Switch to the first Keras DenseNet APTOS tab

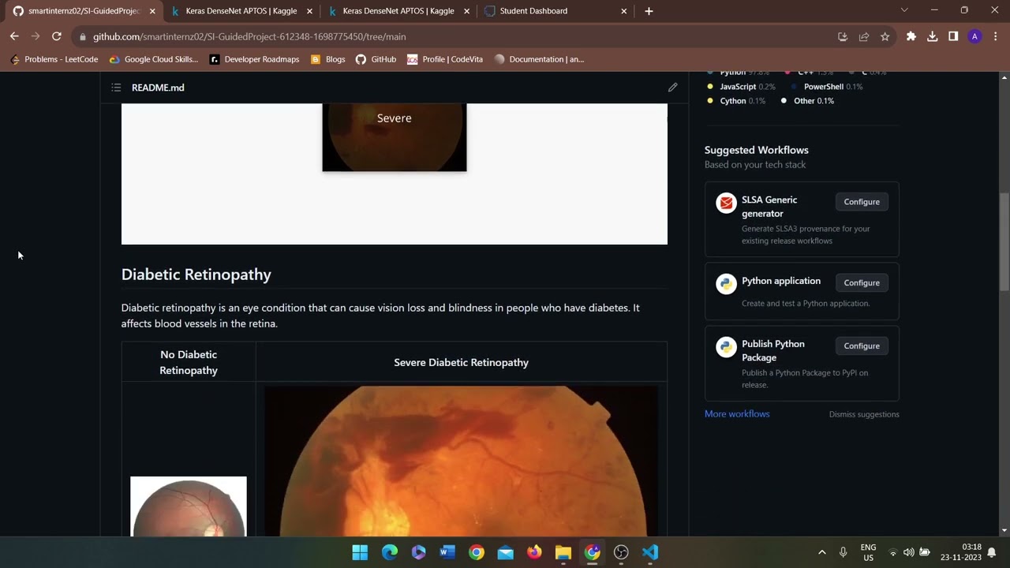coord(242,11)
